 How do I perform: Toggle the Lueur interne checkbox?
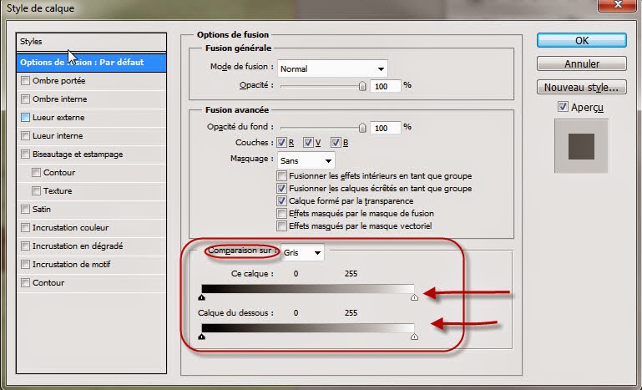coord(25,135)
